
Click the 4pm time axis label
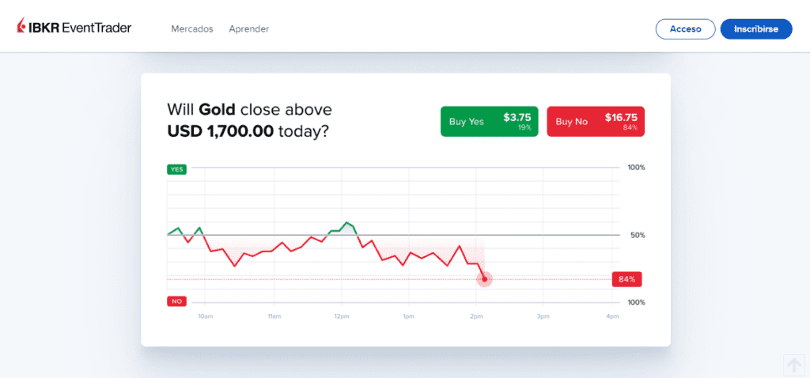[x=611, y=316]
